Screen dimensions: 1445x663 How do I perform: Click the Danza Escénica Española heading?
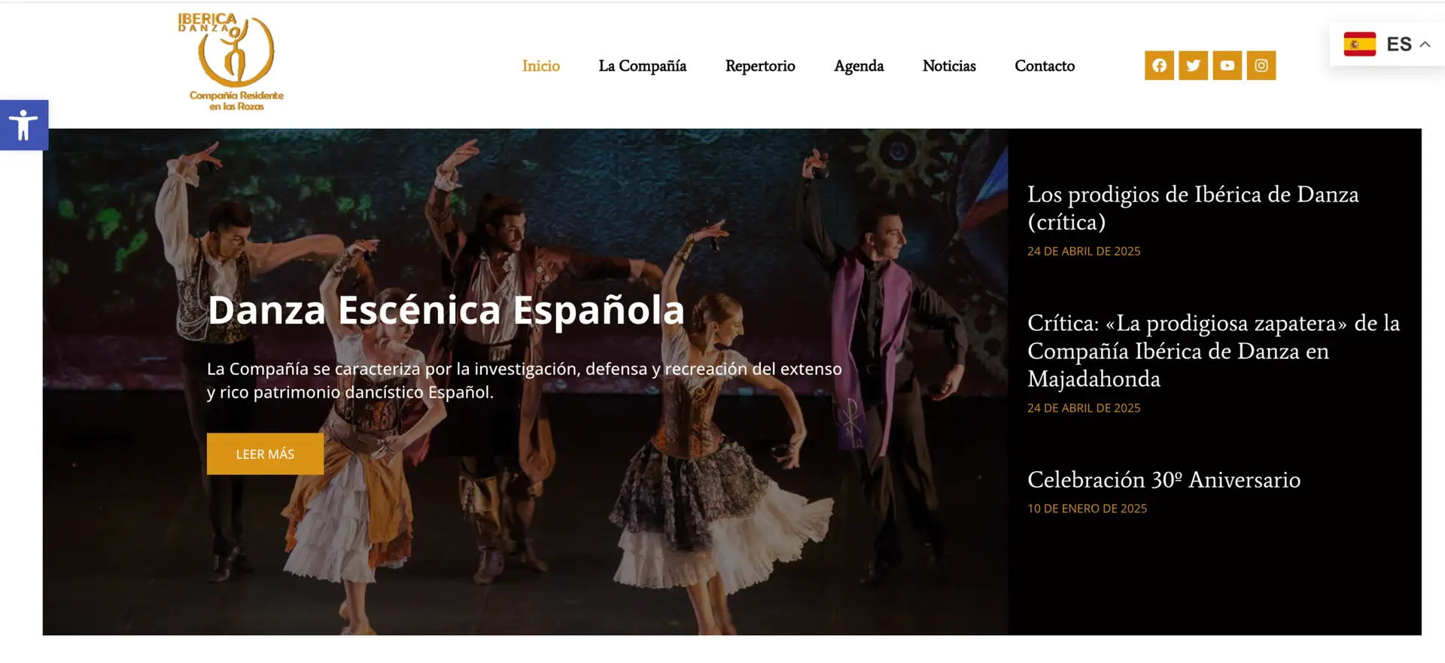[x=446, y=310]
